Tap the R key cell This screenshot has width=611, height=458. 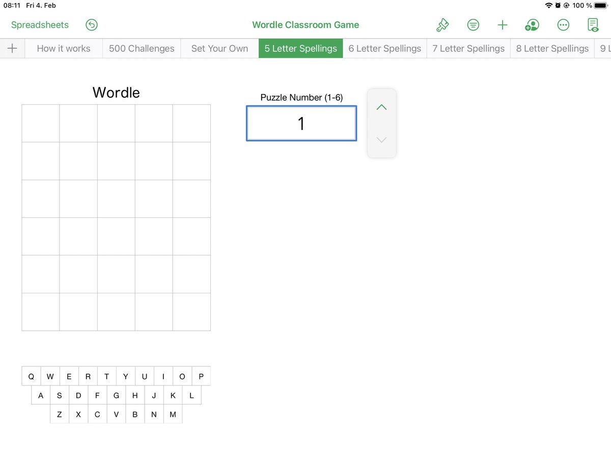(x=88, y=377)
